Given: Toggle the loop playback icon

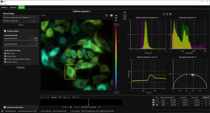Looking at the screenshot, I should click(99, 107).
